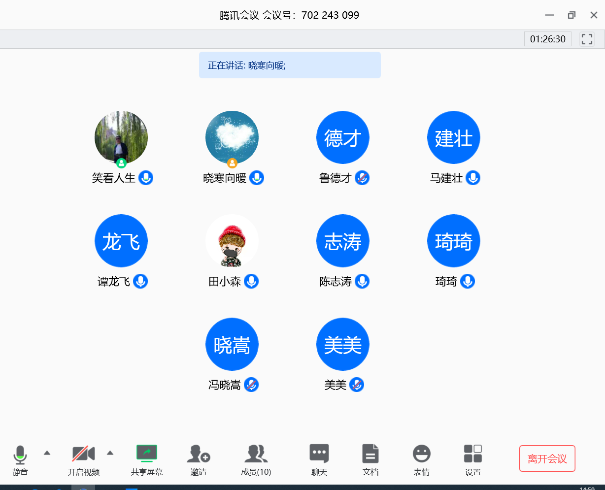Select 笑看人生 photo avatar
605x490 pixels.
pos(121,137)
